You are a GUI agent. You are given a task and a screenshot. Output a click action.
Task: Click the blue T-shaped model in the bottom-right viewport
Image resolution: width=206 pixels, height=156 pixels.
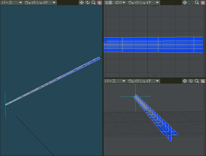tap(156, 118)
